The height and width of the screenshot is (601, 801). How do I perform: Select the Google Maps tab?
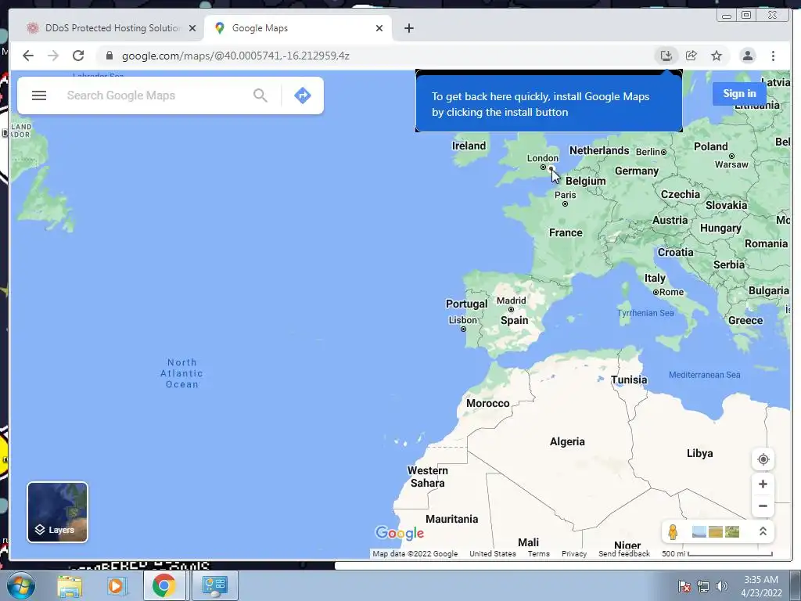coord(297,28)
